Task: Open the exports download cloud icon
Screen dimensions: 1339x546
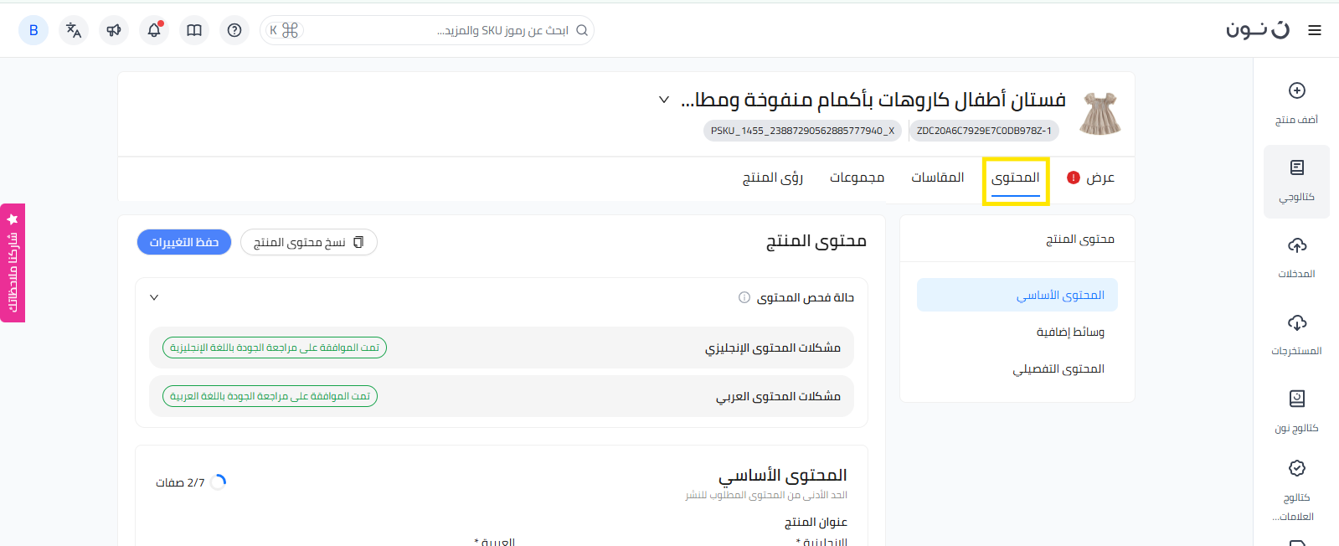Action: [x=1296, y=322]
